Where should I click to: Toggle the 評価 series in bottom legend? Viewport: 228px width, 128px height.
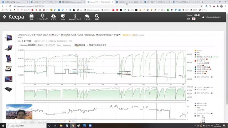pos(197,108)
